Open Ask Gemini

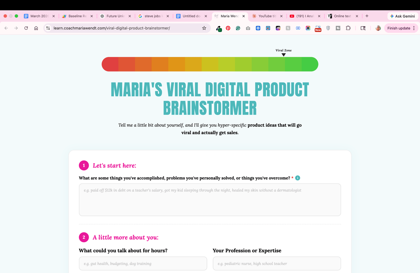[402, 16]
